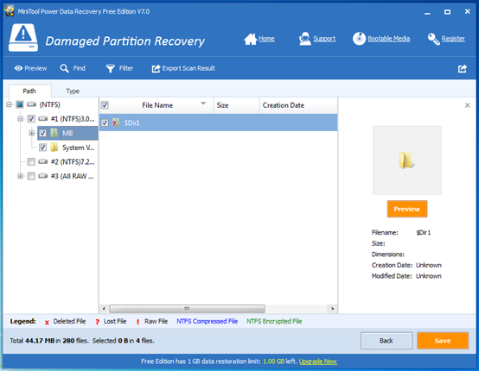Switch to the Type tab

point(73,91)
